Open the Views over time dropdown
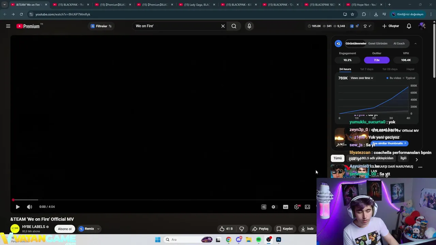 [x=362, y=78]
